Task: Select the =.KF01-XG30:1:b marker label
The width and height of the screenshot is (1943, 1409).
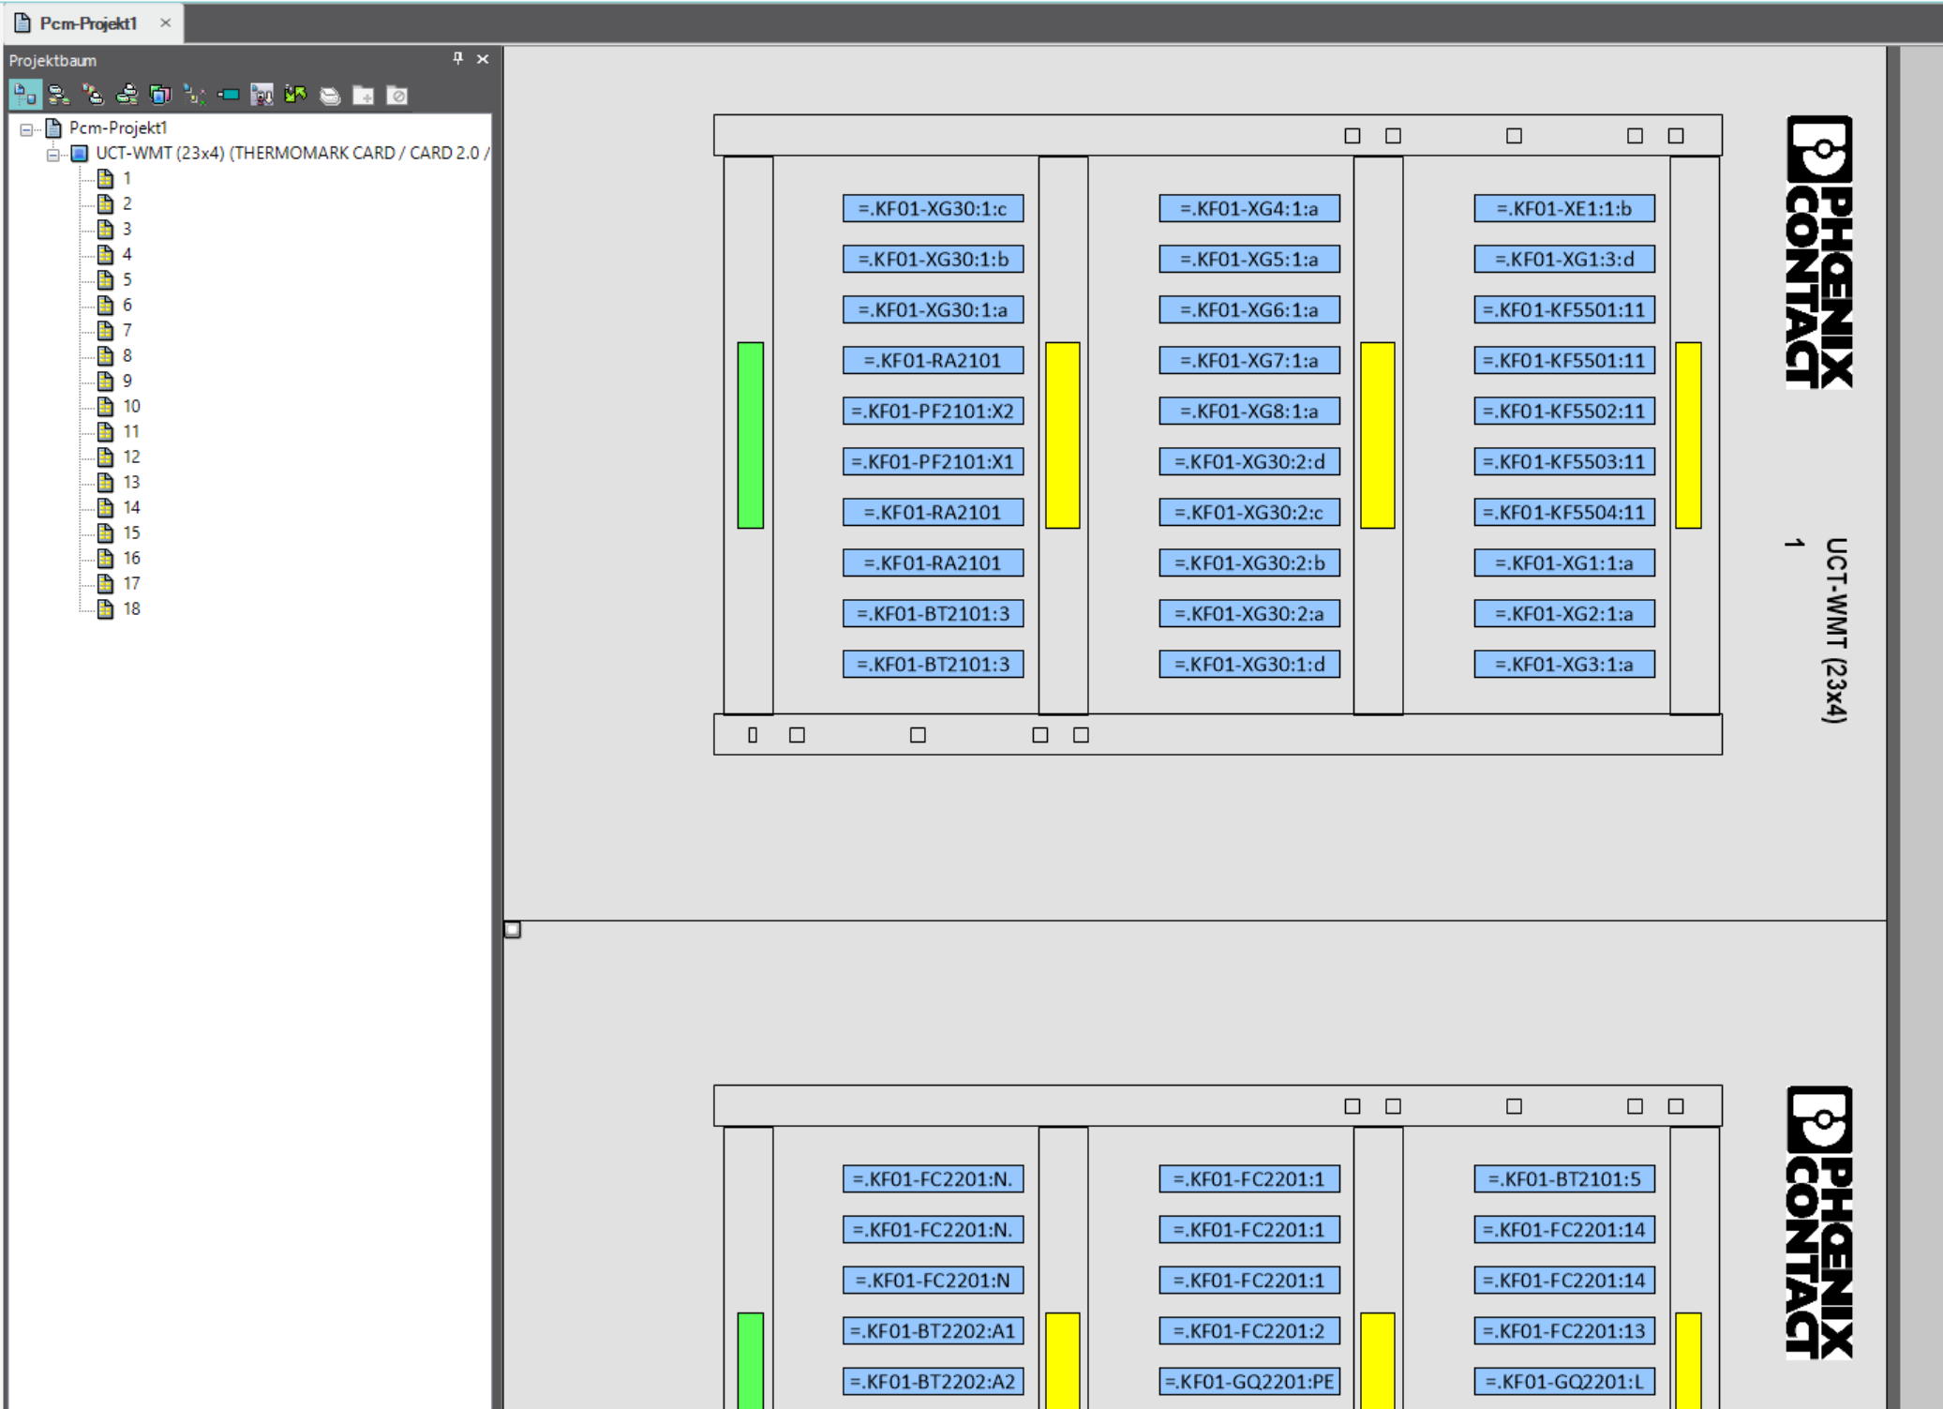Action: click(933, 259)
